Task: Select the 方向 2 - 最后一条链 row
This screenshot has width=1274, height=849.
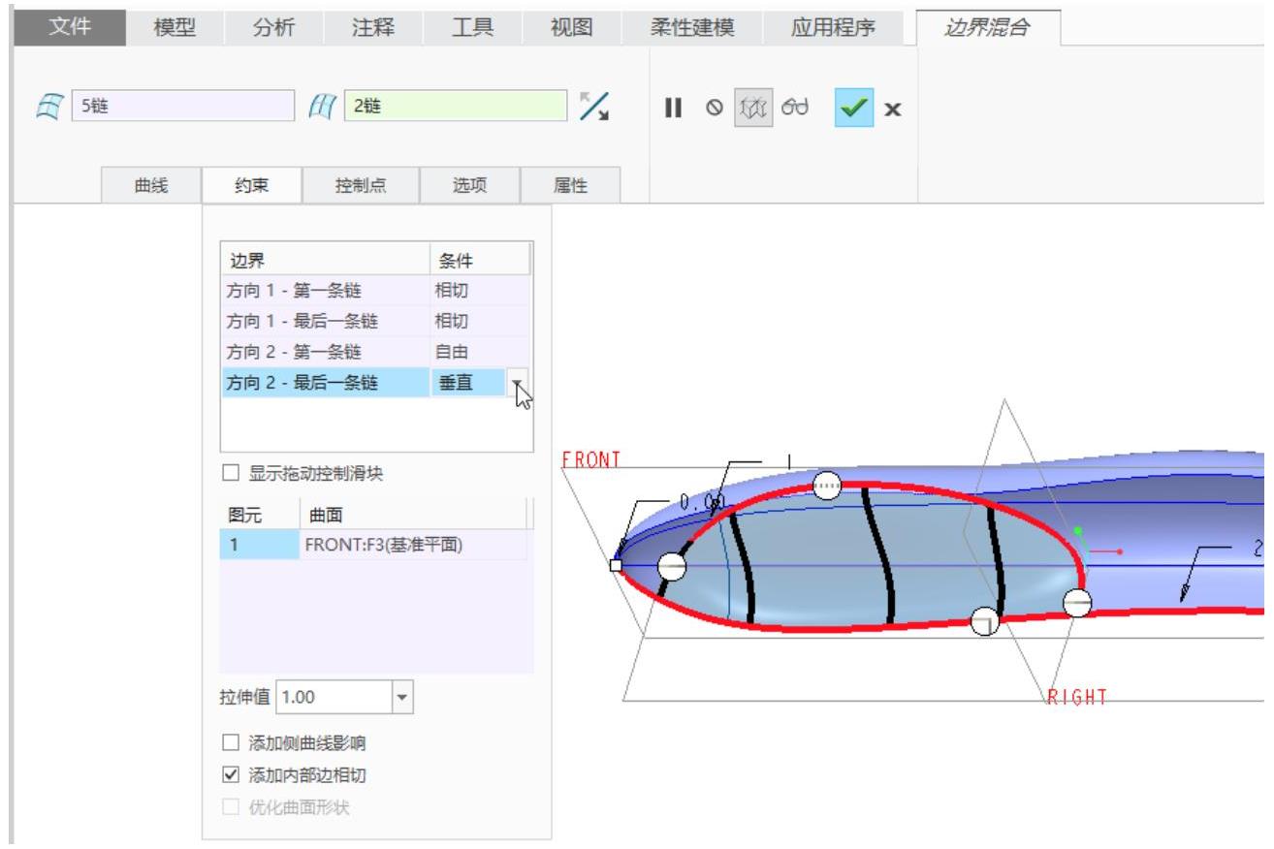Action: [x=374, y=385]
